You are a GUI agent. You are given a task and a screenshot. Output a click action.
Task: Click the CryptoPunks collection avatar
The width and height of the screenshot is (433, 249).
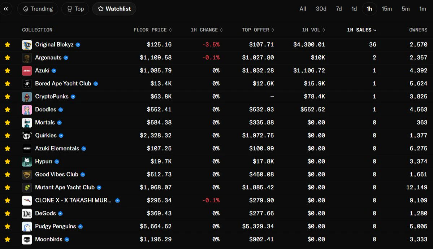point(27,97)
